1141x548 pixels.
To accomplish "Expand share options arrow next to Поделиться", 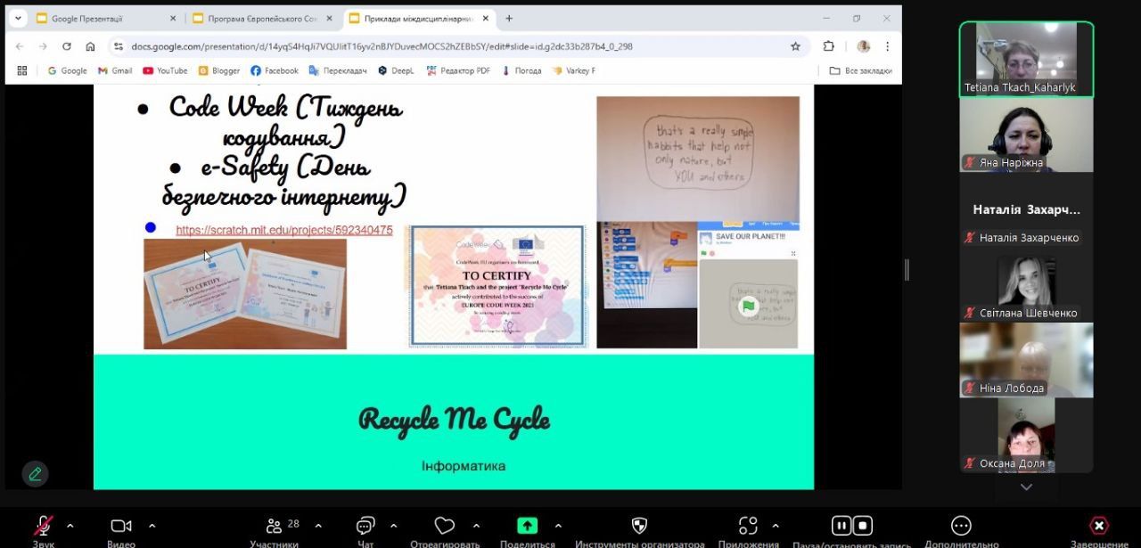I will (558, 526).
